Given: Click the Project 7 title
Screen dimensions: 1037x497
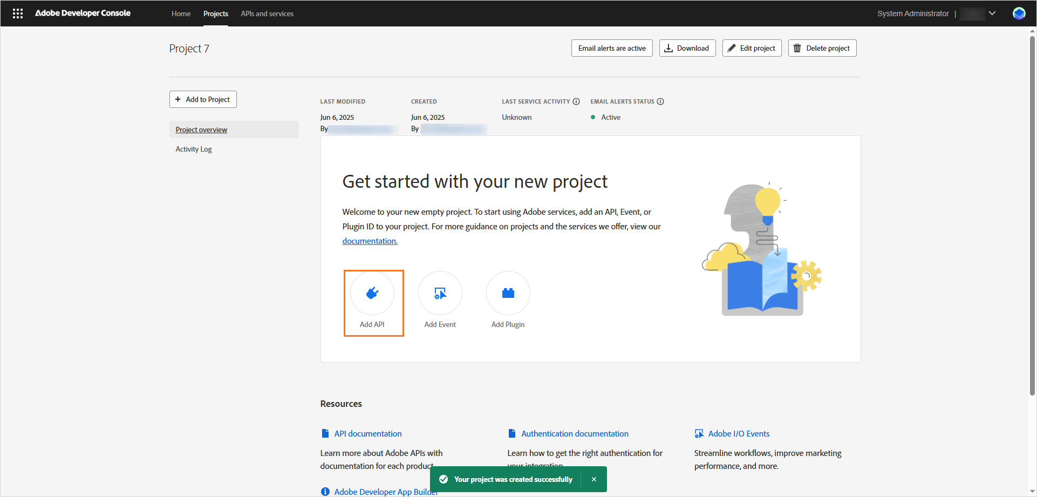Looking at the screenshot, I should [189, 49].
